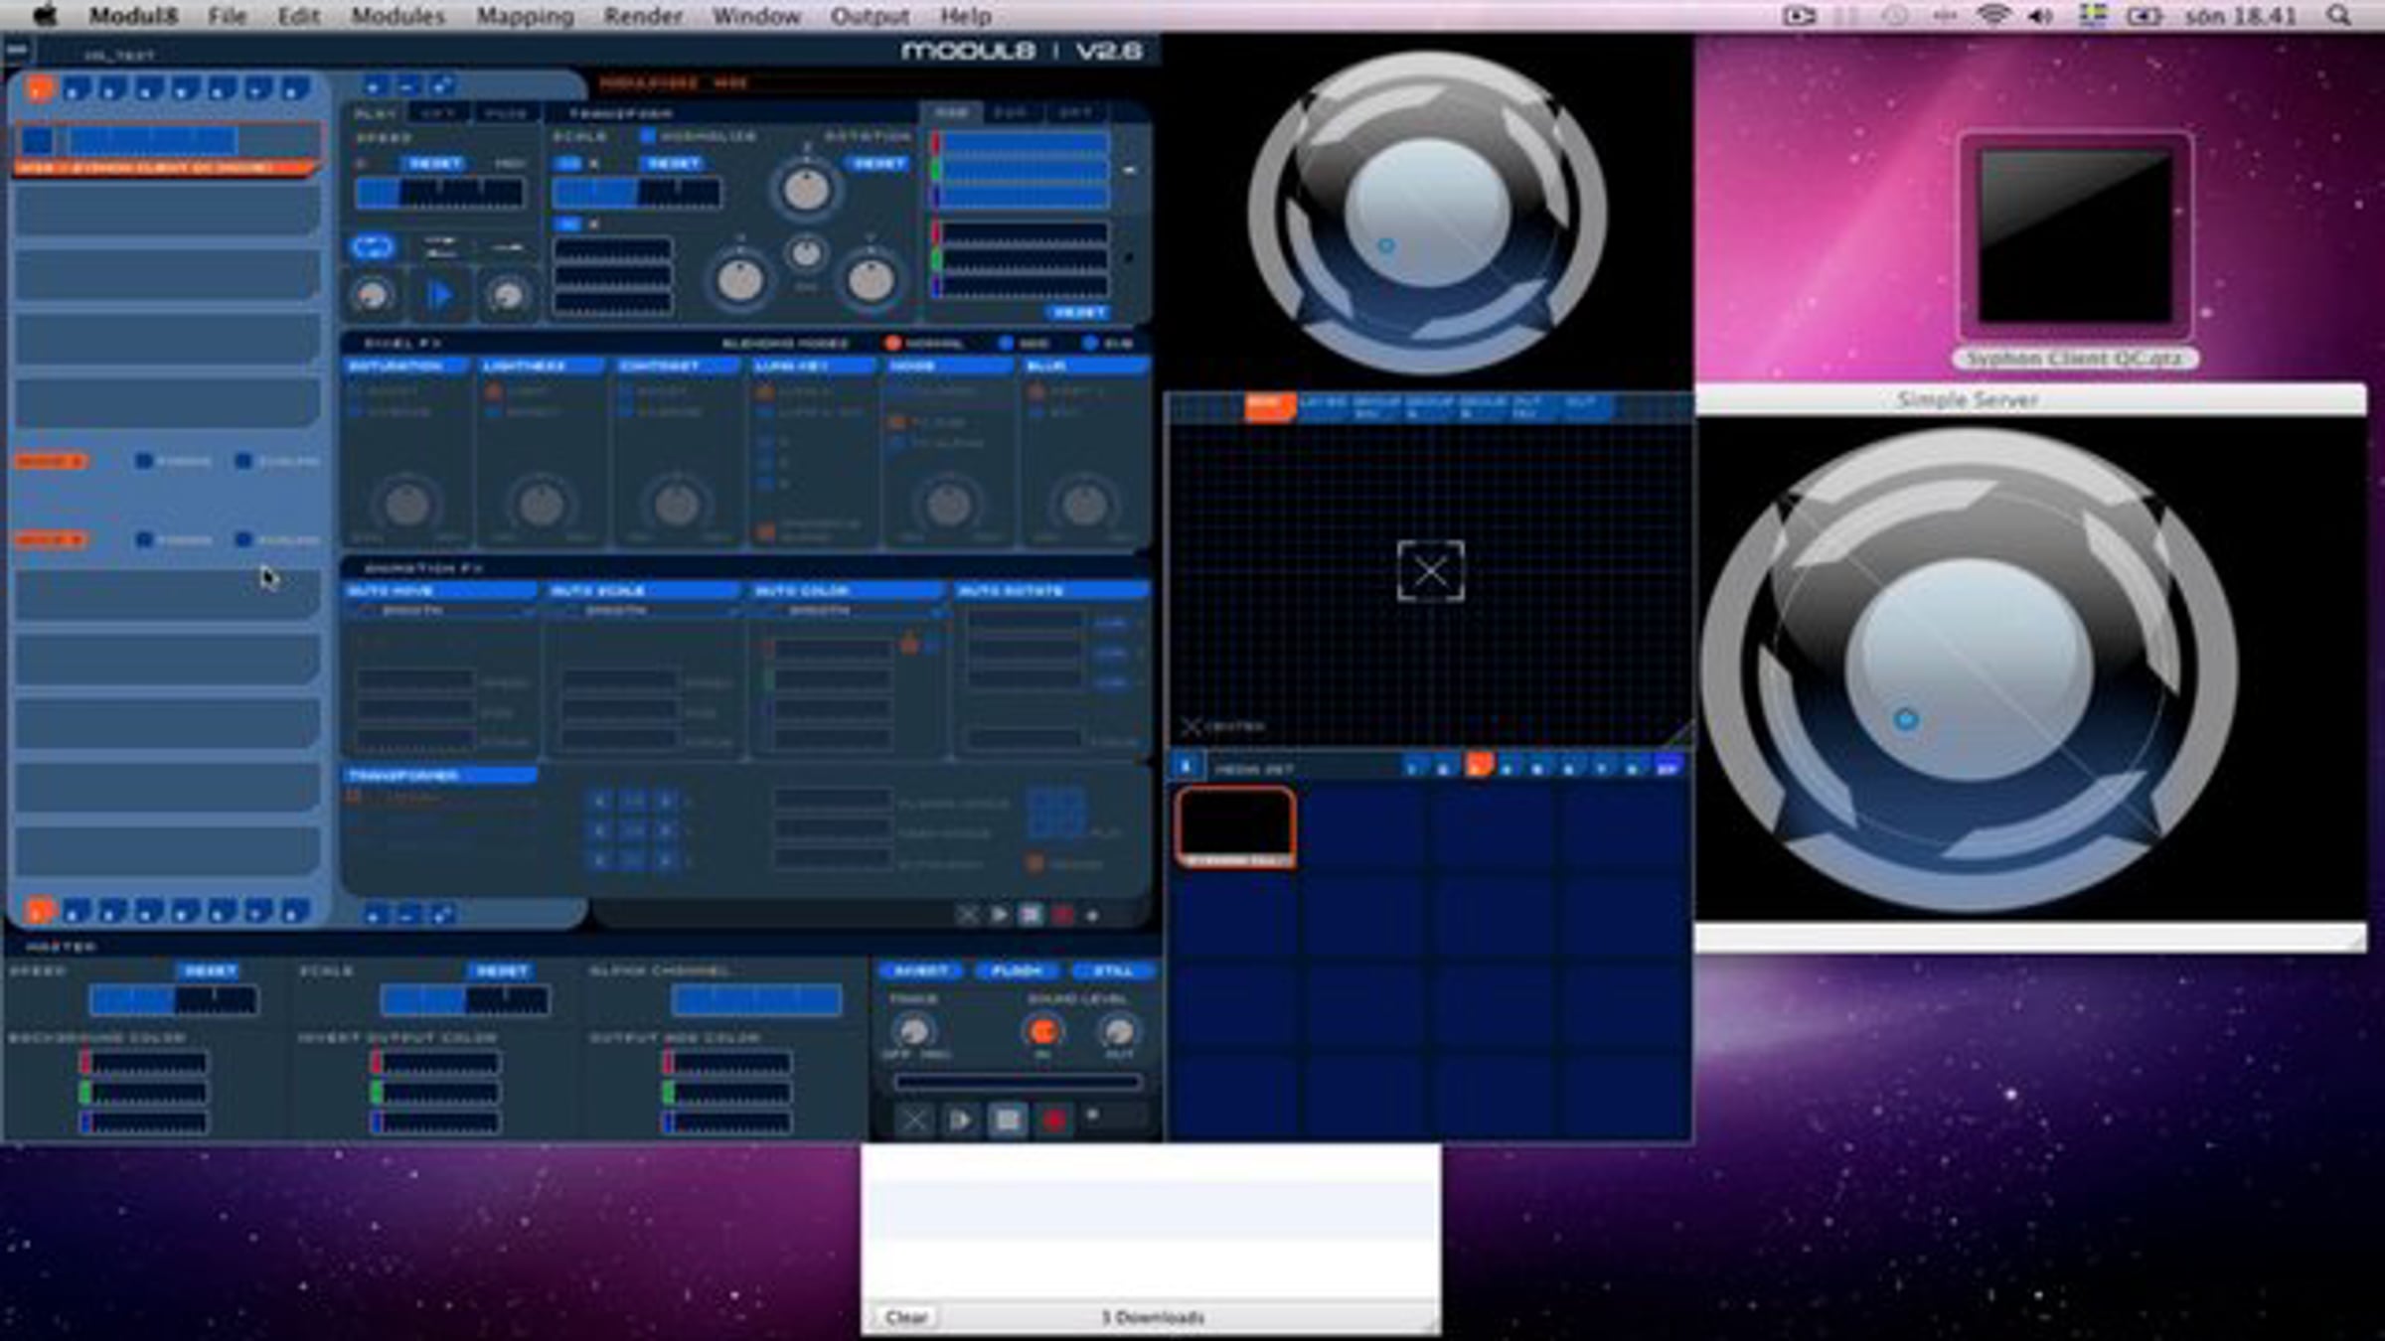Select the Normal blending mode

[892, 344]
